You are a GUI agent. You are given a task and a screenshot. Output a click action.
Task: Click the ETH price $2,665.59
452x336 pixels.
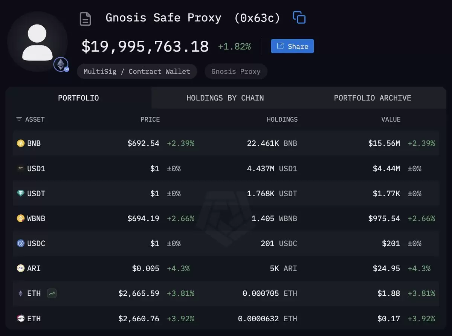[x=139, y=293]
